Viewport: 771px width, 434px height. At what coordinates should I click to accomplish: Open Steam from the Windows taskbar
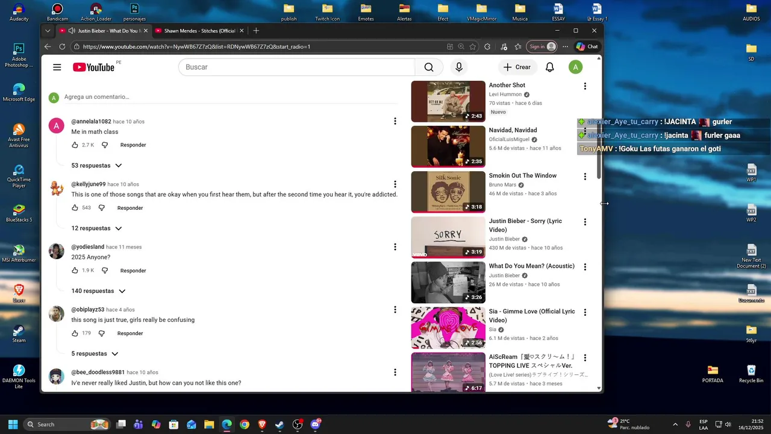tap(279, 424)
